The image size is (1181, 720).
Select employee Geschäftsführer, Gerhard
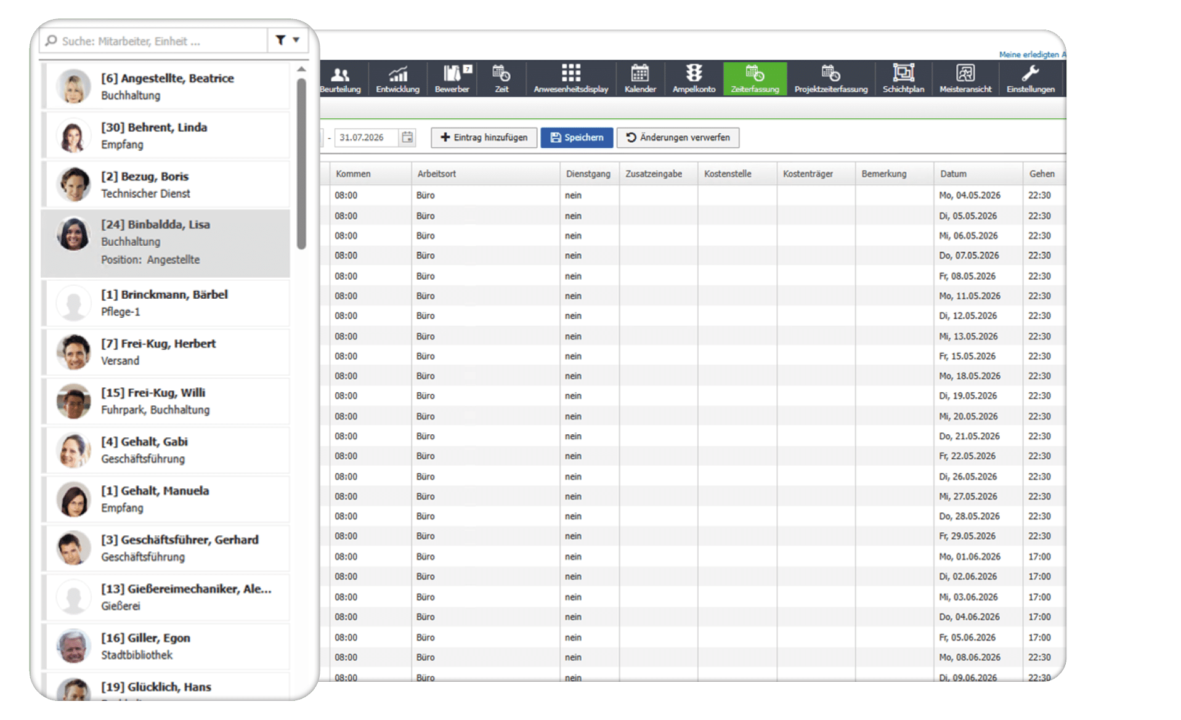pos(166,548)
